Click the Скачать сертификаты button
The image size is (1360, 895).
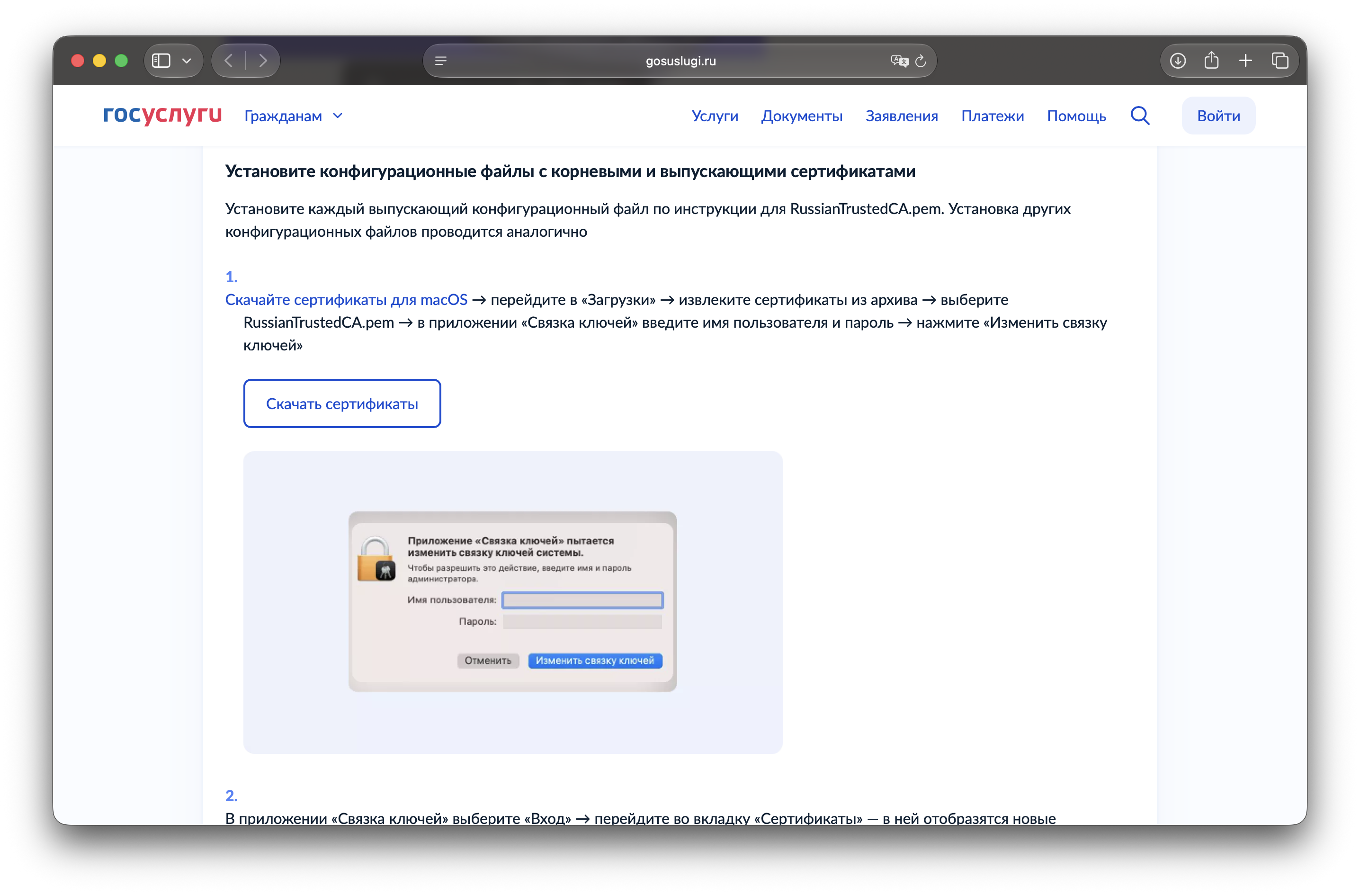click(x=342, y=403)
